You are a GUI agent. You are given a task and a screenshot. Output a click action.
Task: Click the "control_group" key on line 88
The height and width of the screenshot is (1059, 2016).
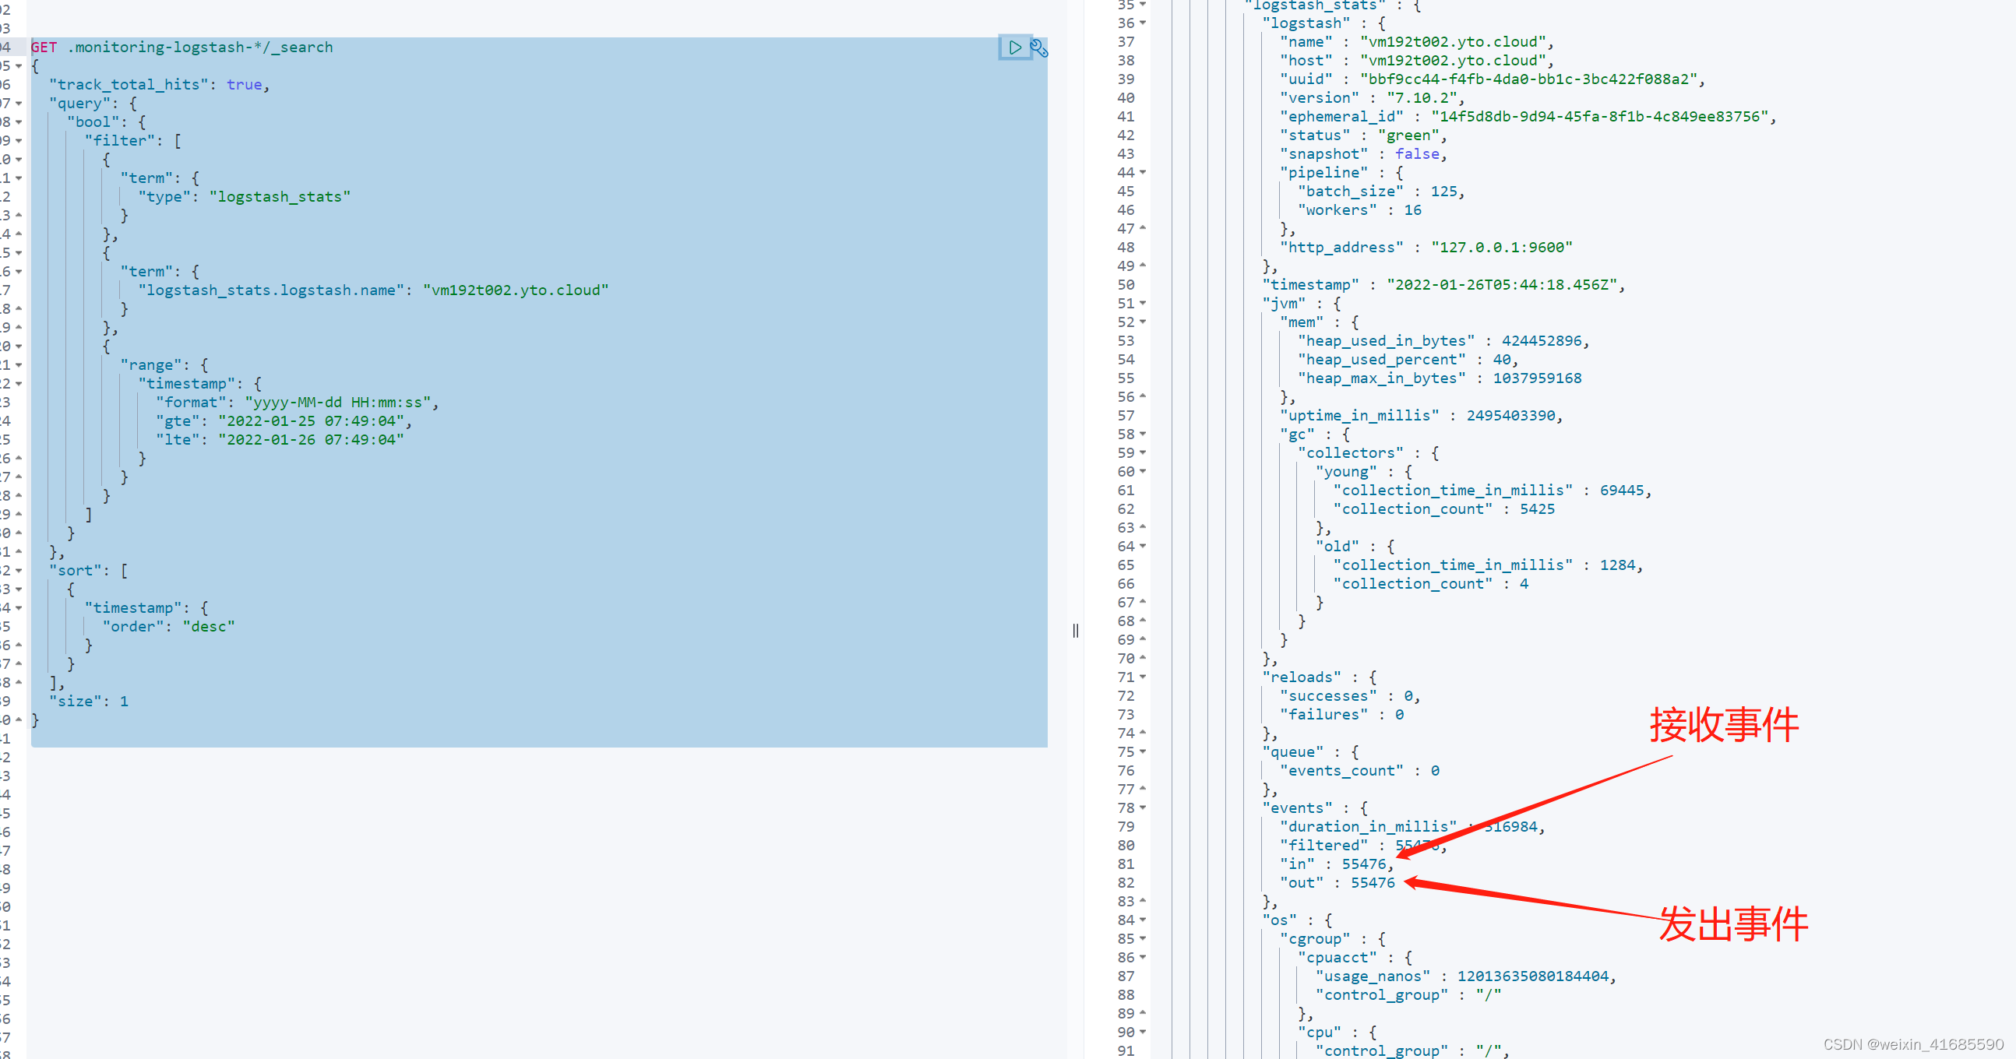(x=1381, y=995)
